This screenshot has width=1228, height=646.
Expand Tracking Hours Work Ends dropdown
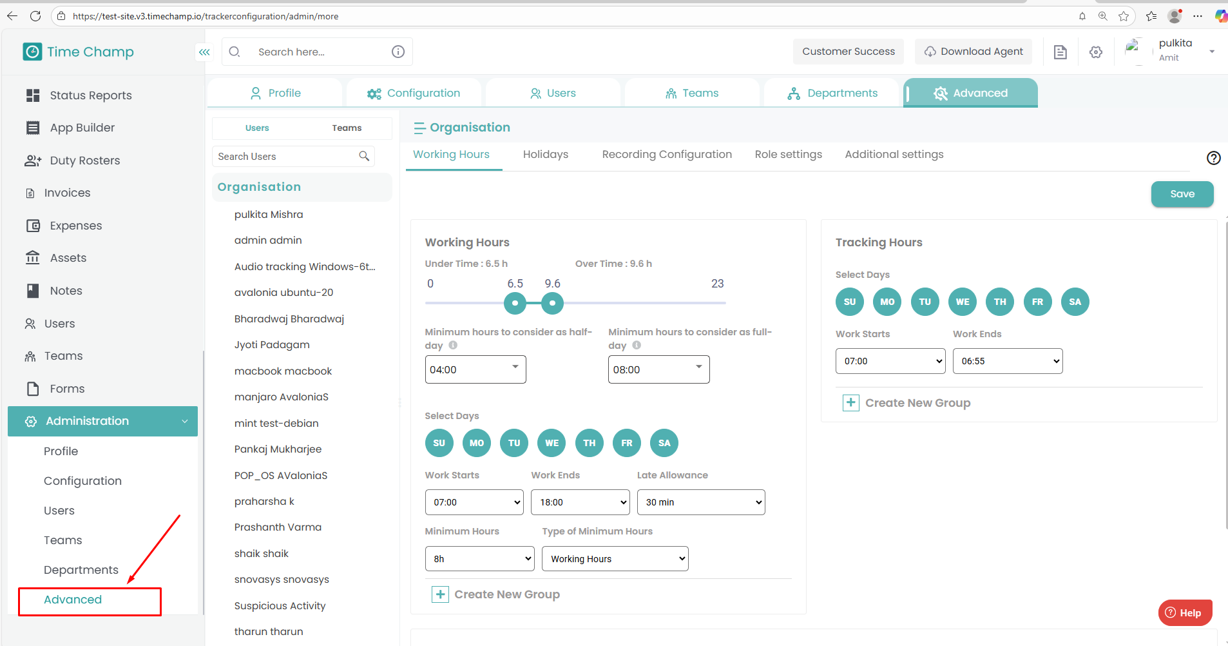tap(1007, 361)
